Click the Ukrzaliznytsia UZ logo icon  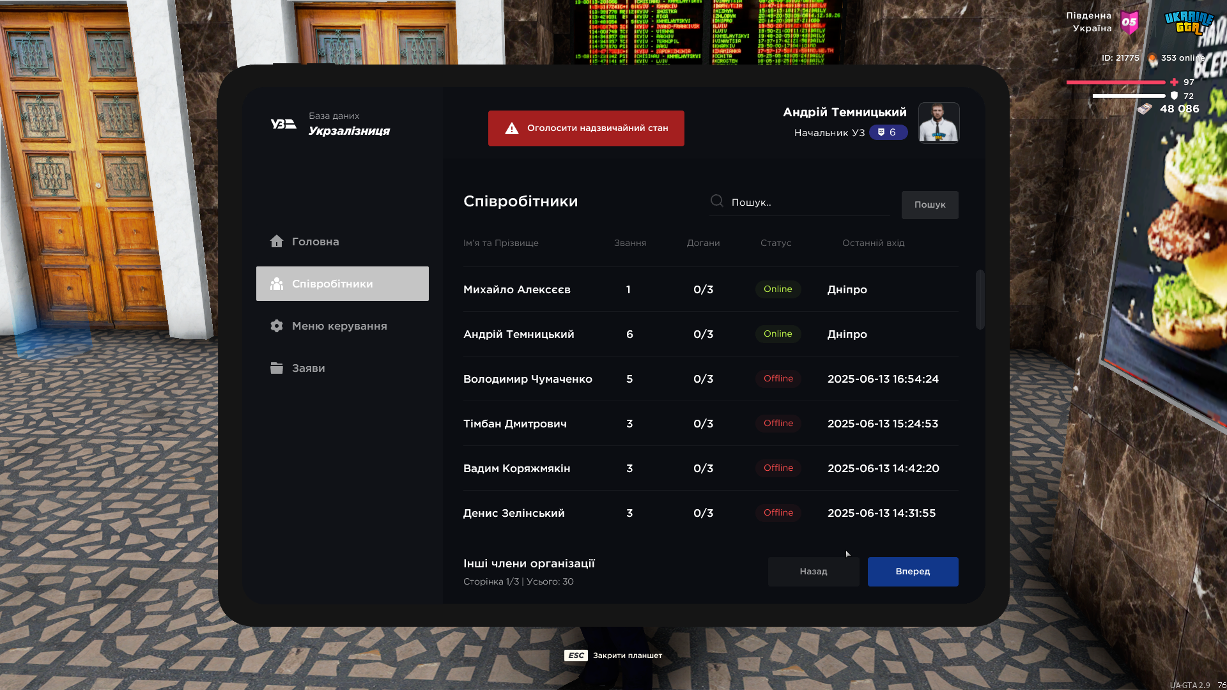(283, 124)
